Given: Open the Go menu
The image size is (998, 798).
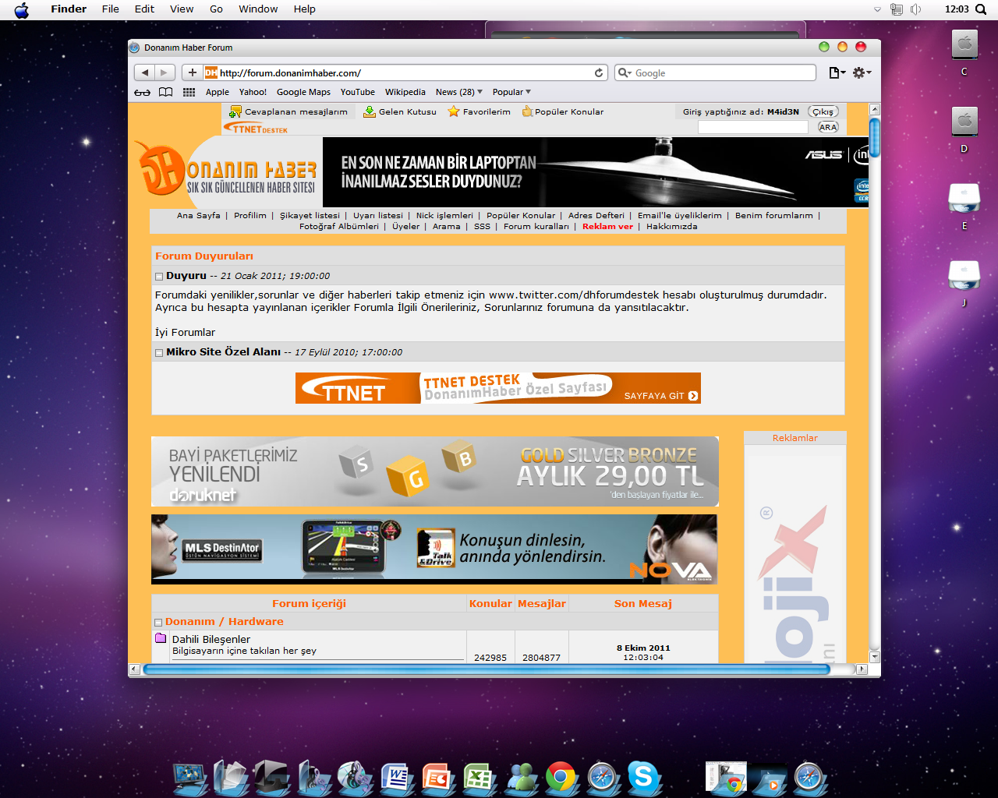Looking at the screenshot, I should (216, 9).
